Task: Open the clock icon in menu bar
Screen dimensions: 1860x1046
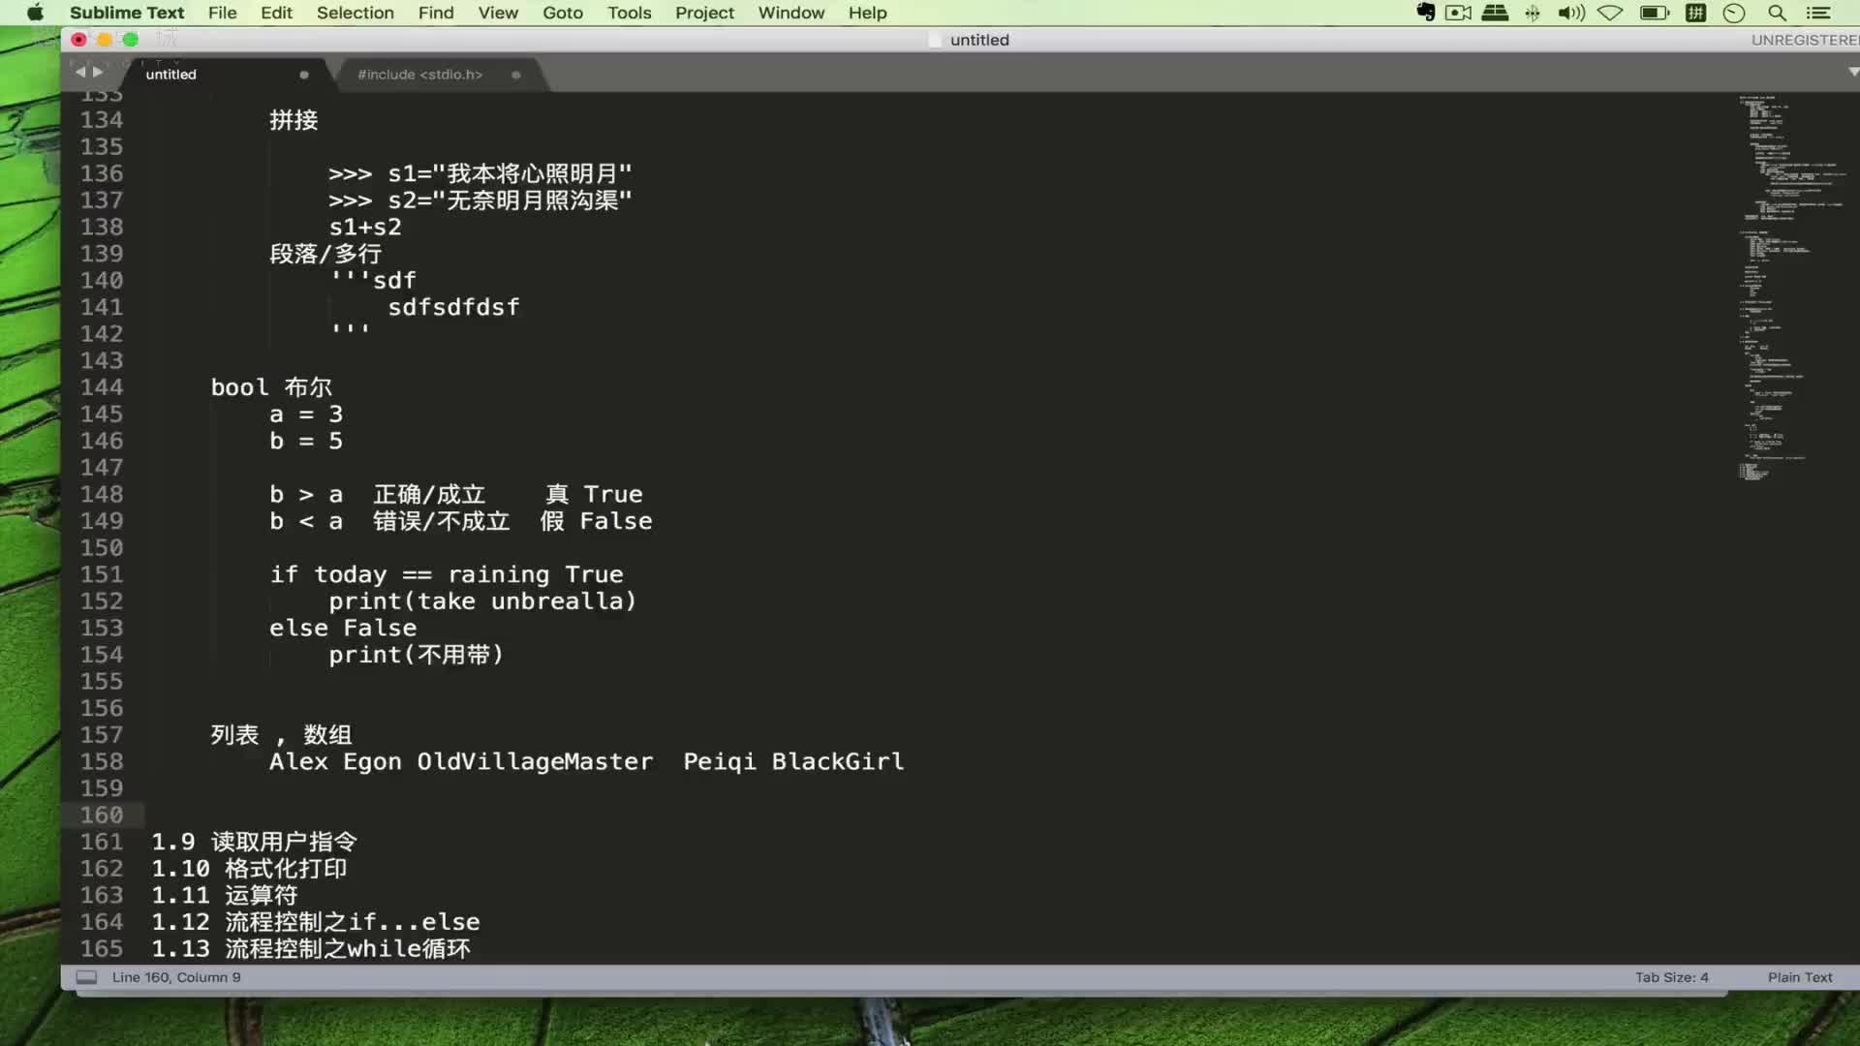Action: (1734, 13)
